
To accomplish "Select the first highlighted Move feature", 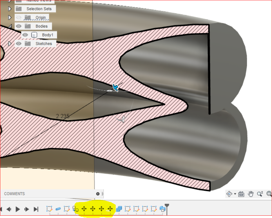I will click(84, 209).
